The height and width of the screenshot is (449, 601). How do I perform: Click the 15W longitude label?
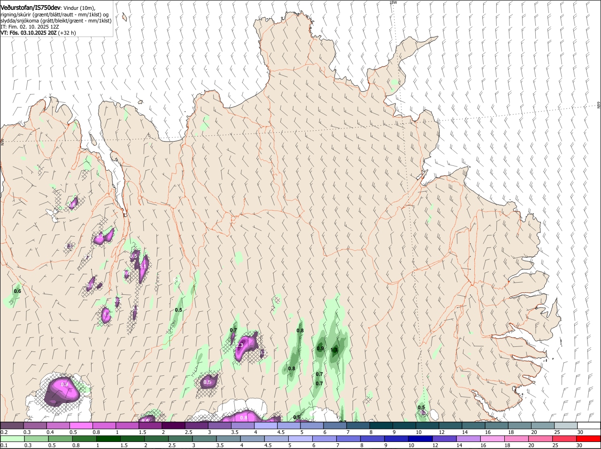click(393, 2)
